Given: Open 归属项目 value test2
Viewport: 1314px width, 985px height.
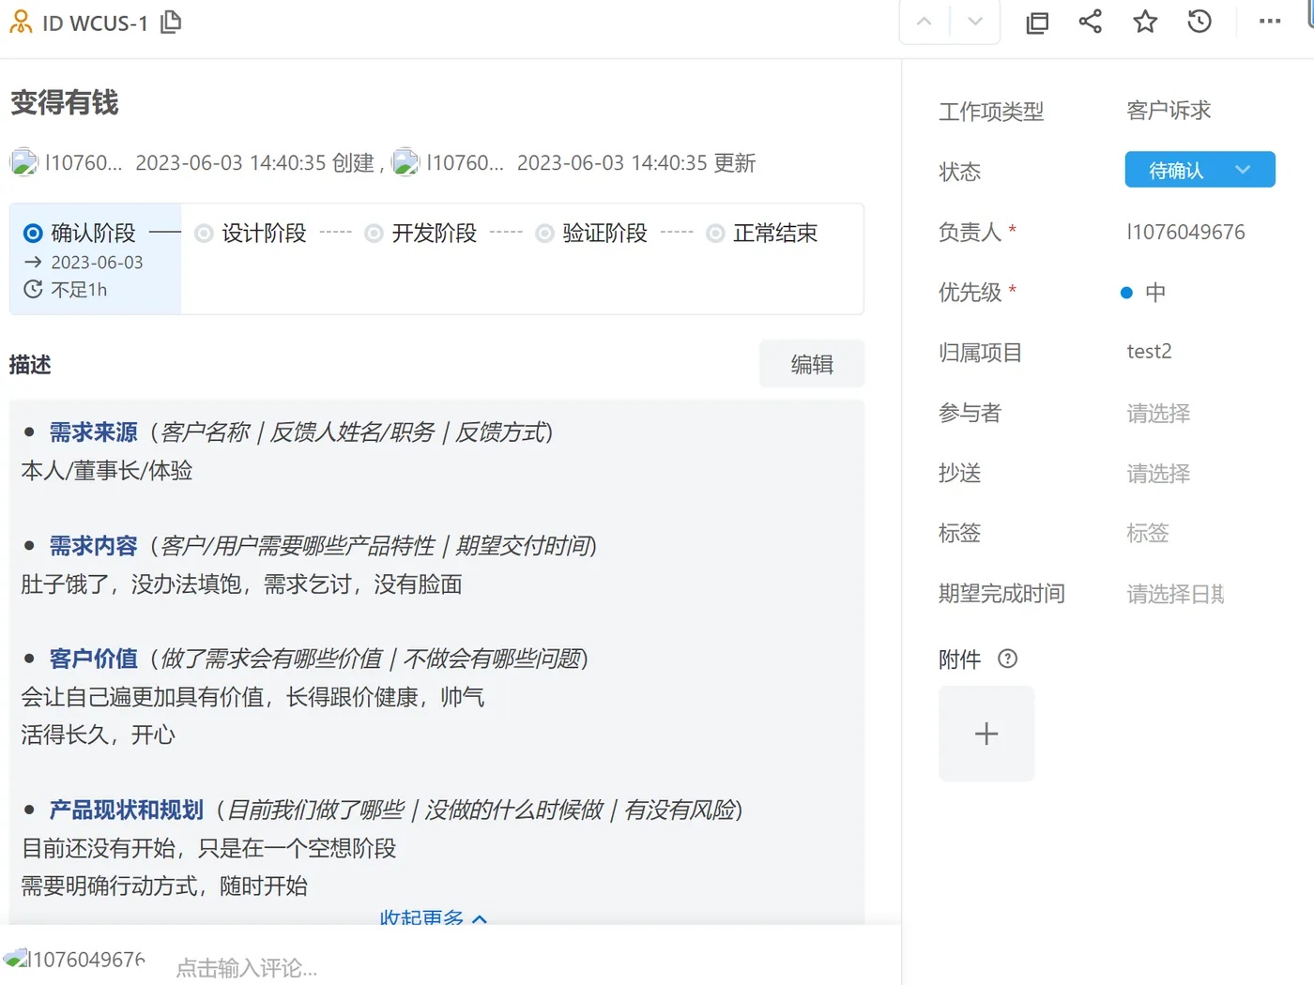Looking at the screenshot, I should tap(1149, 351).
